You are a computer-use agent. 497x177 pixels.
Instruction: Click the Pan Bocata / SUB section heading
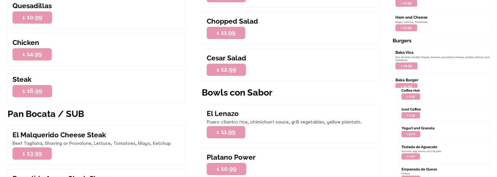(46, 114)
